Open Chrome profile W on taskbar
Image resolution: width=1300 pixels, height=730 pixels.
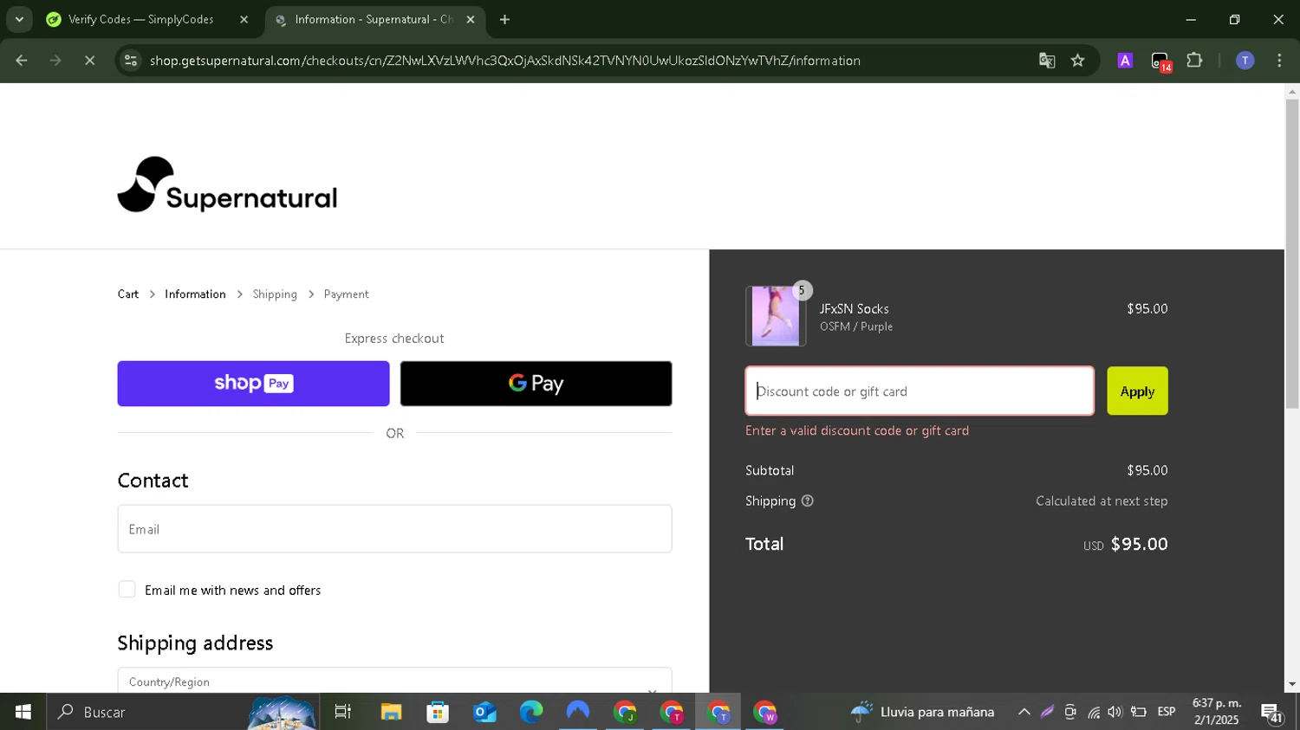pyautogui.click(x=765, y=712)
